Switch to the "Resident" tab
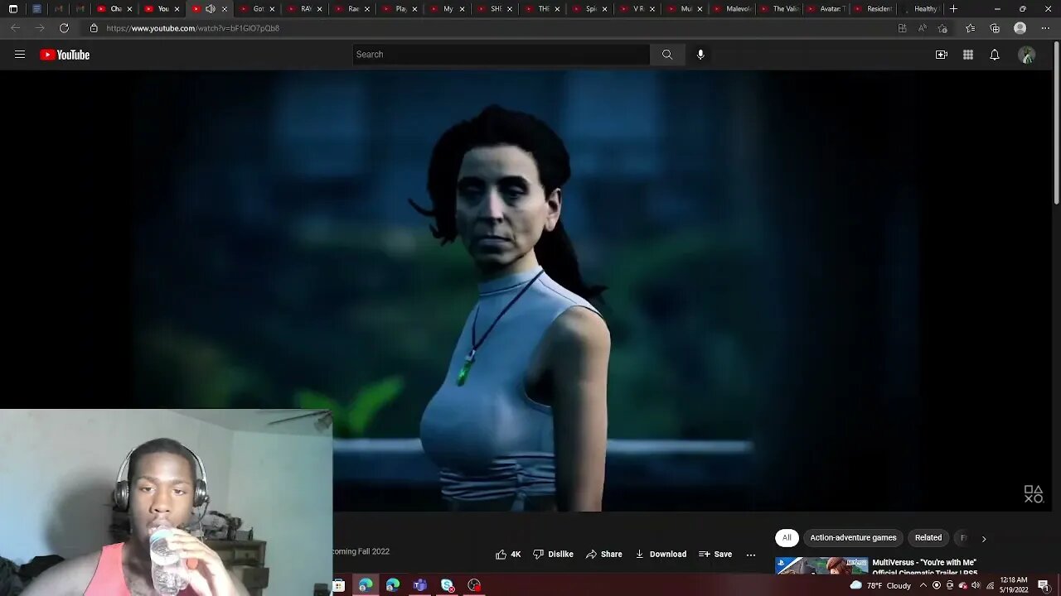The width and height of the screenshot is (1061, 596). (x=874, y=9)
